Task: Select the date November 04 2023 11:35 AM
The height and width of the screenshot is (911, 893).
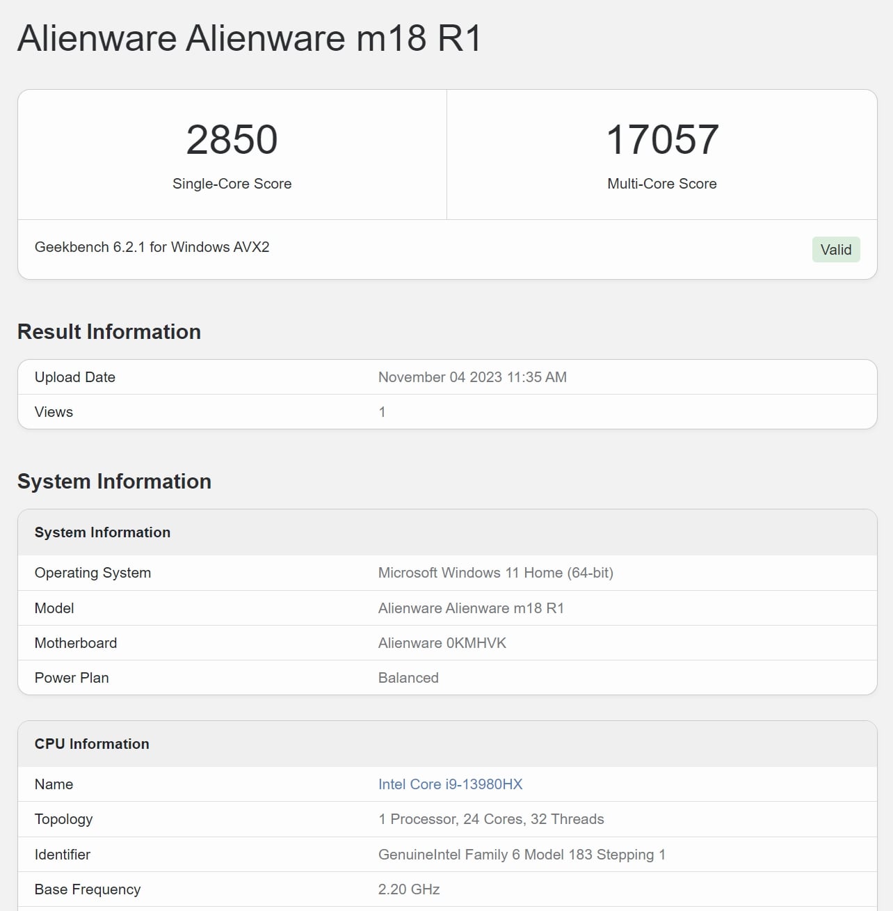Action: coord(472,377)
